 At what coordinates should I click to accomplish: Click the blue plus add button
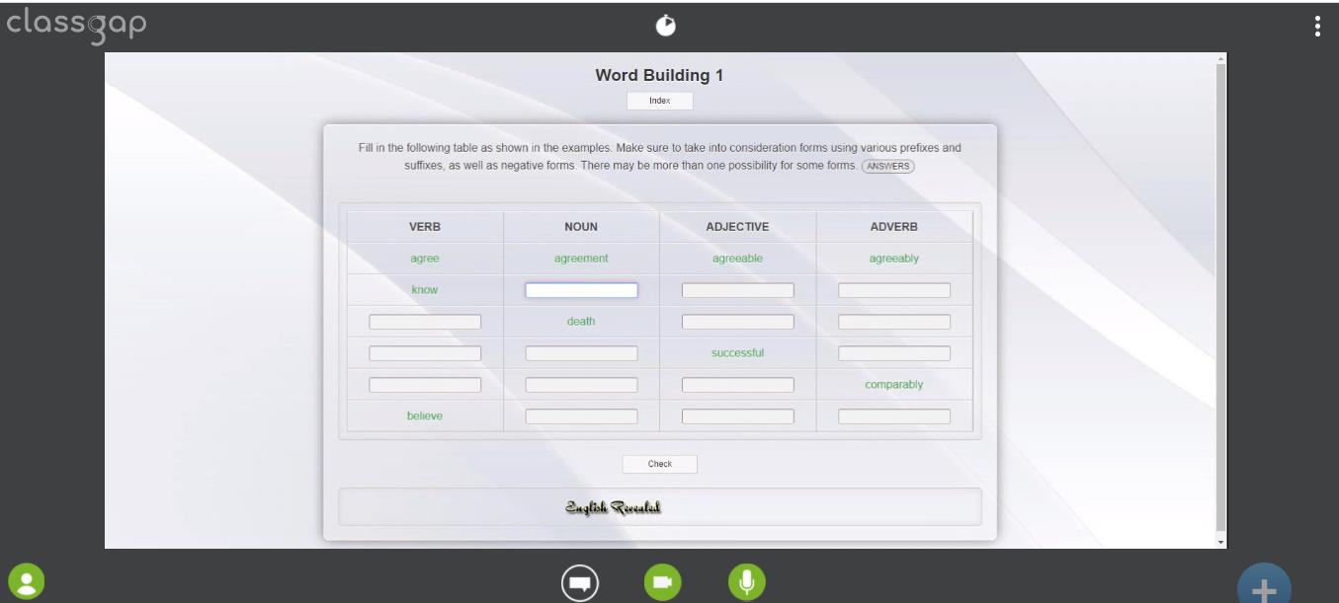click(1264, 587)
